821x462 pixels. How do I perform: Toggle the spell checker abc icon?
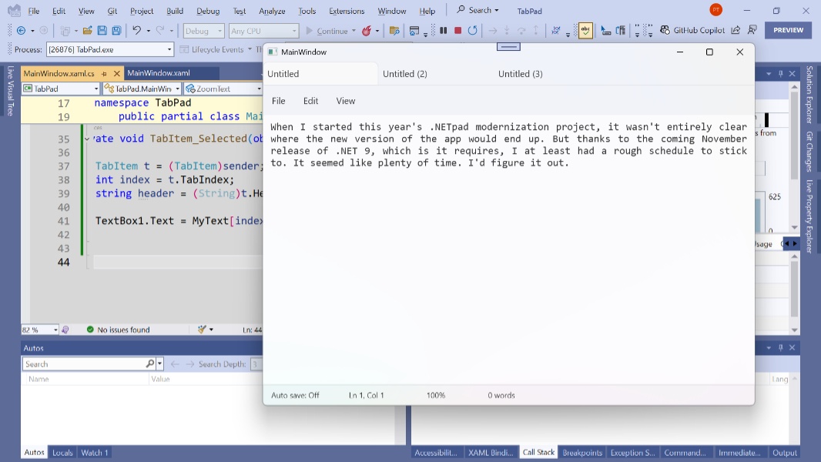(586, 32)
